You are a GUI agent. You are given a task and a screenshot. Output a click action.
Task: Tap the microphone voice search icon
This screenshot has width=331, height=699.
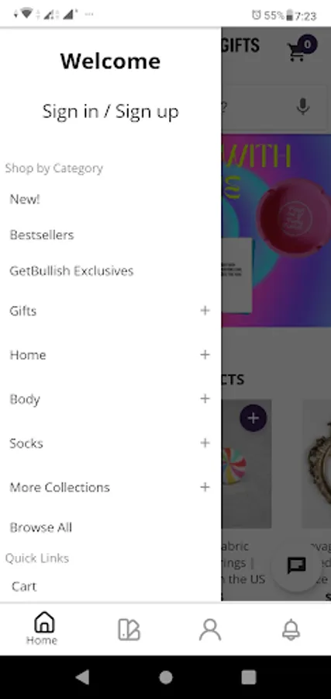coord(303,107)
